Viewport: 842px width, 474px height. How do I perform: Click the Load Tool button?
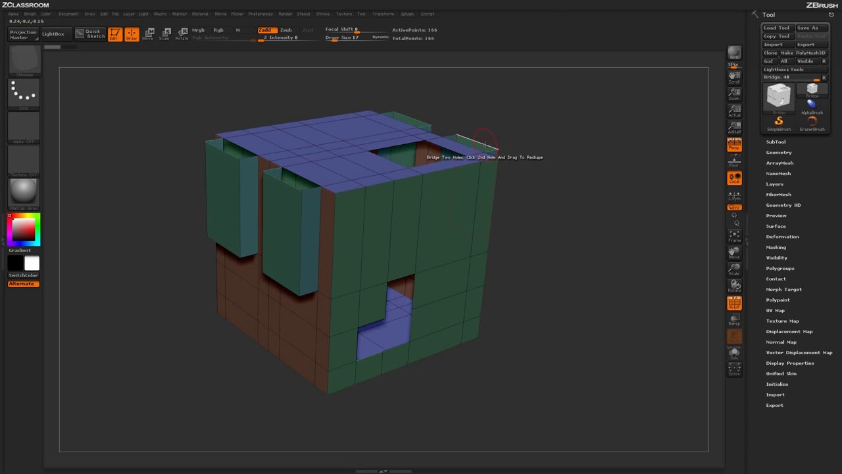tap(778, 28)
